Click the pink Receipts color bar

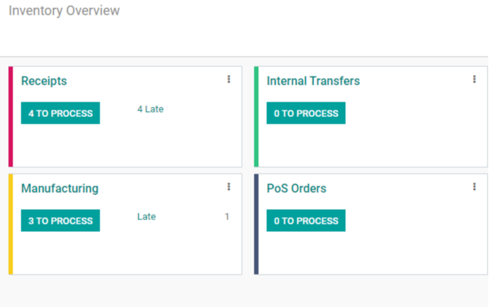click(11, 117)
